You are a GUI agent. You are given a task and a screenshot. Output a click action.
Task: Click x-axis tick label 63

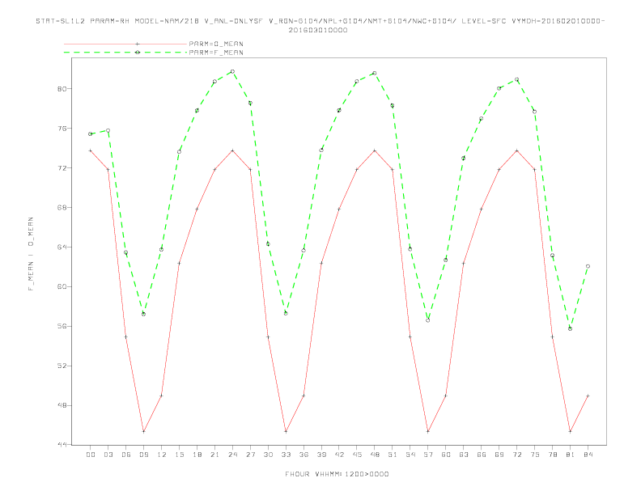coord(464,455)
